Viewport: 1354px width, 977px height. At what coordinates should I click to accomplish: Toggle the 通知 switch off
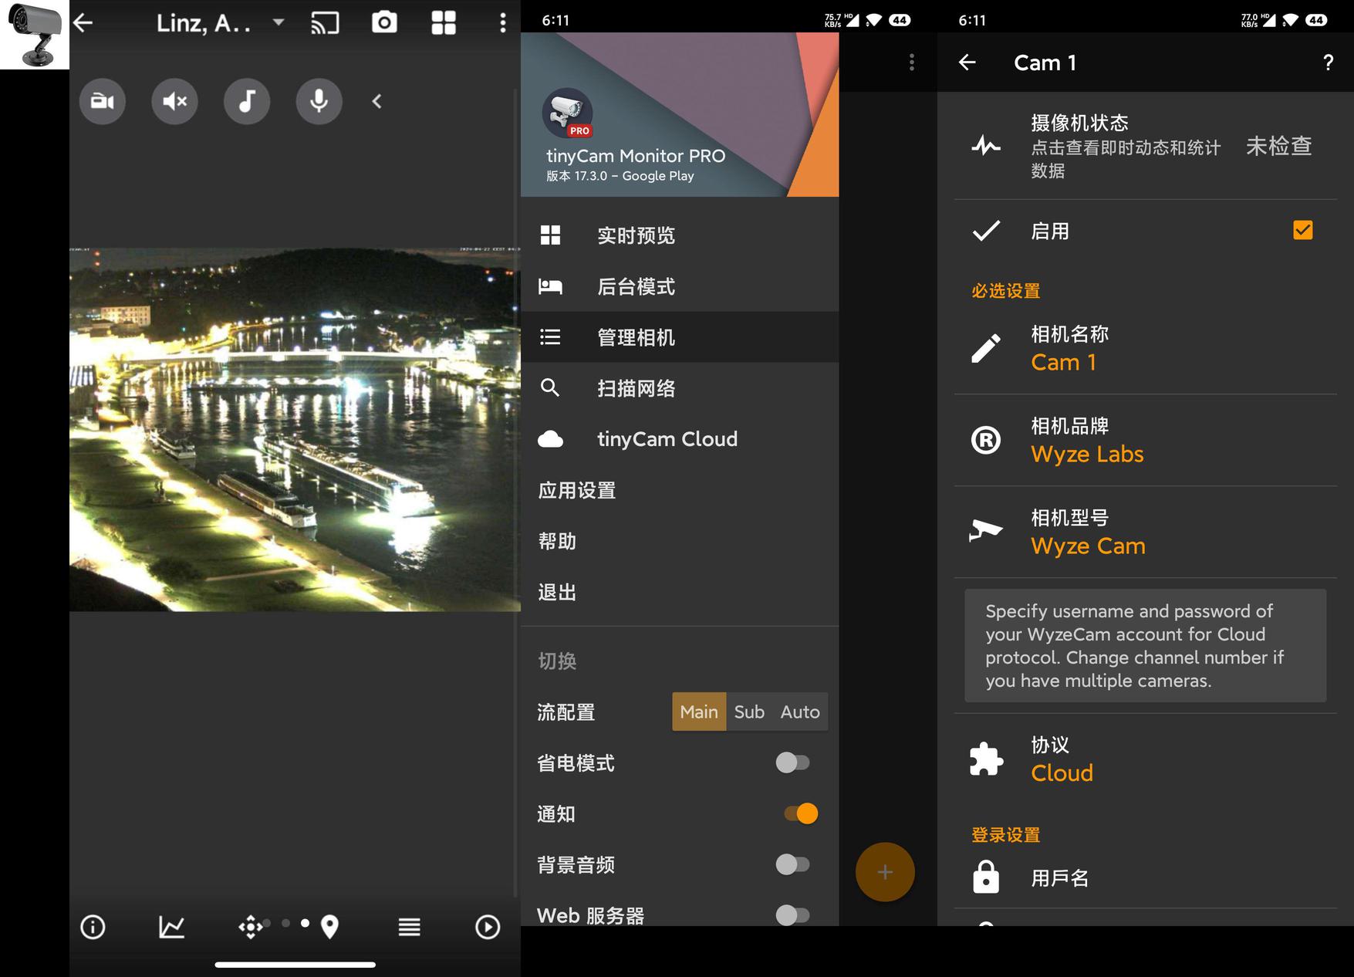click(x=801, y=813)
